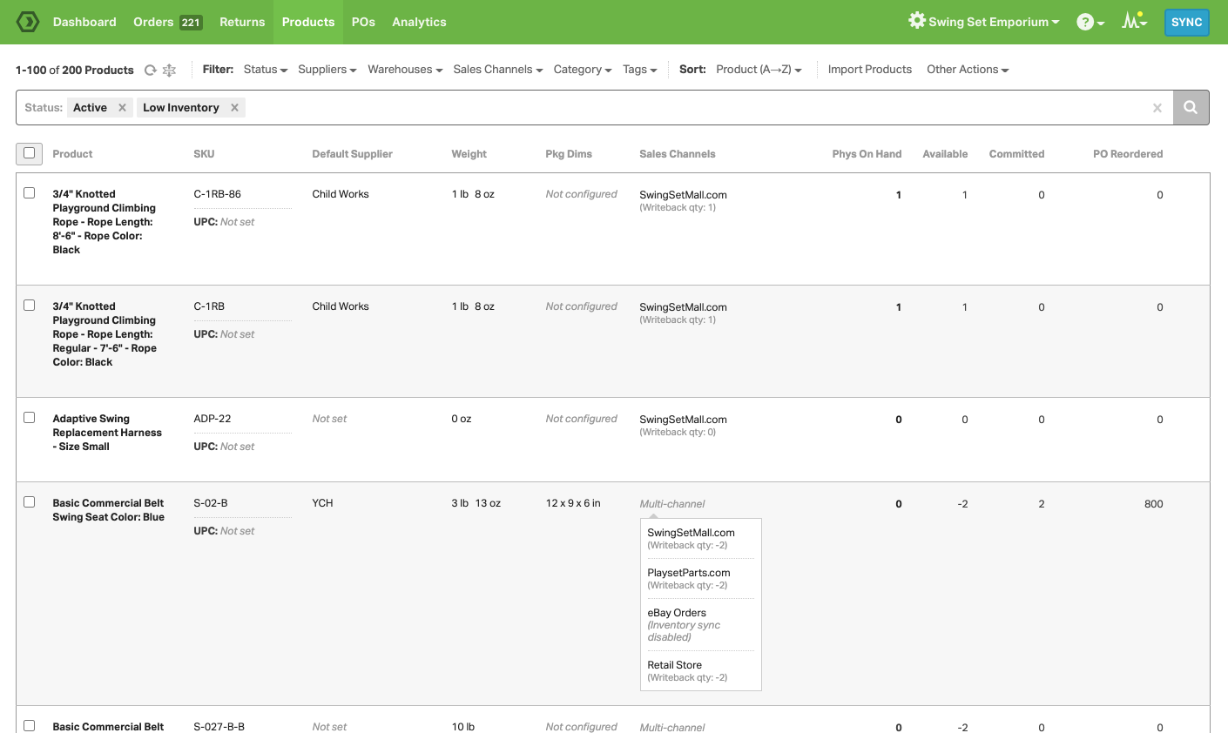Refresh the product list
Screen dimensions: 1228x733
(152, 71)
